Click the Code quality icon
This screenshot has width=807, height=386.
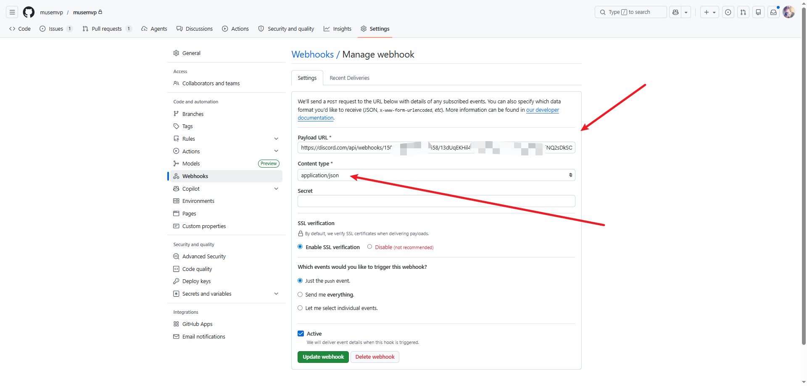(x=176, y=269)
